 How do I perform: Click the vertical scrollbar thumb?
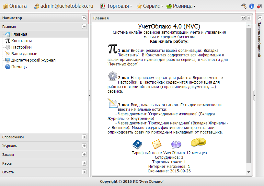pyautogui.click(x=248, y=95)
